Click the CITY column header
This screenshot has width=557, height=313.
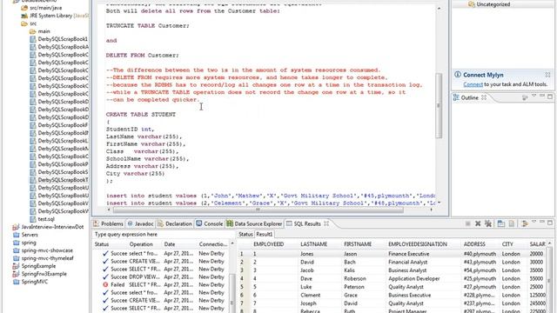tap(507, 244)
